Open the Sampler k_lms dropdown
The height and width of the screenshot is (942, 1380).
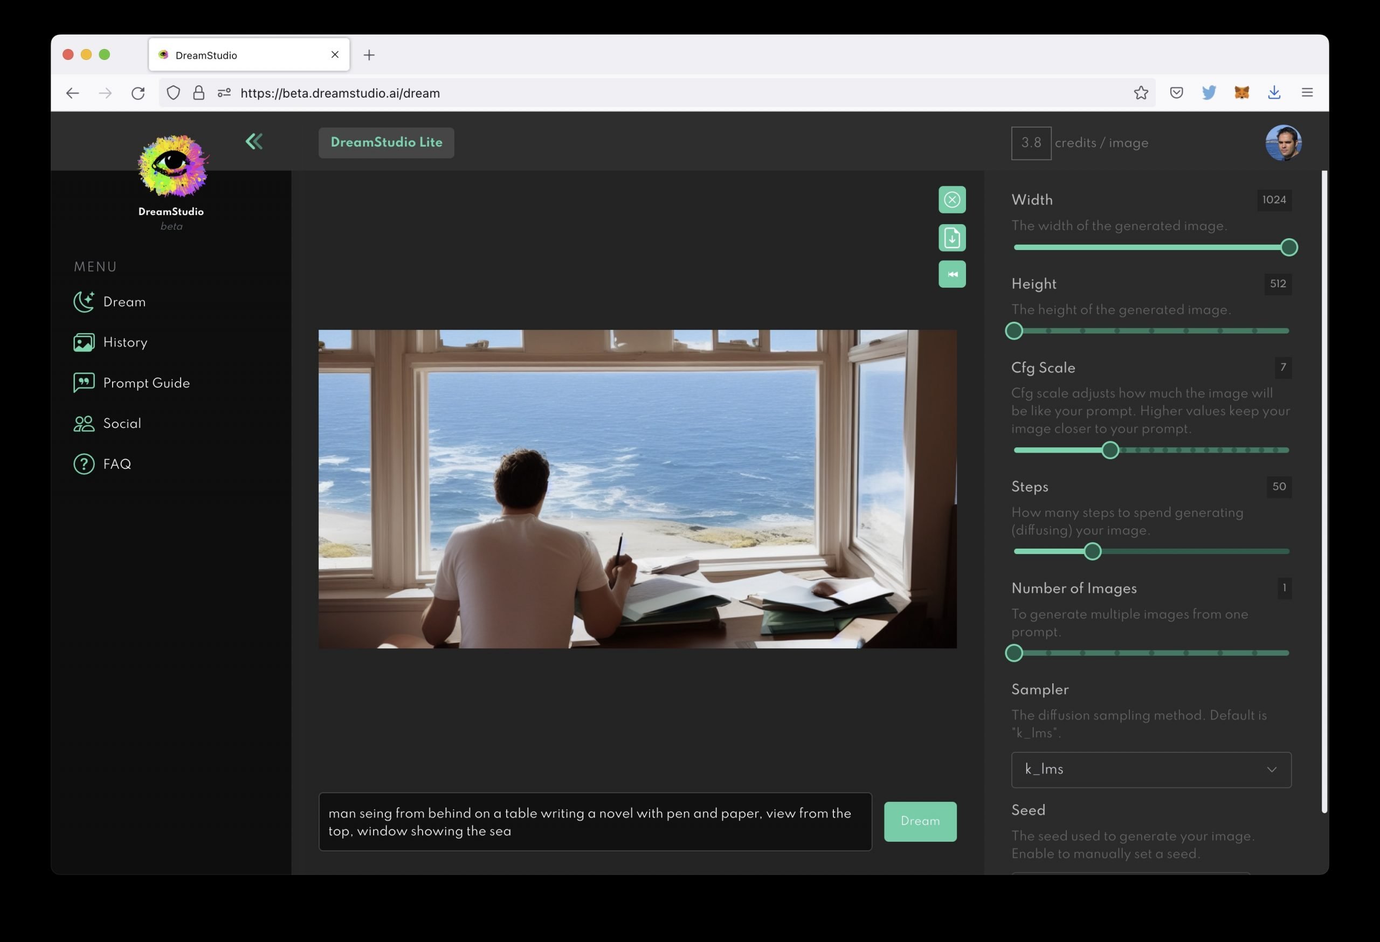click(x=1150, y=769)
